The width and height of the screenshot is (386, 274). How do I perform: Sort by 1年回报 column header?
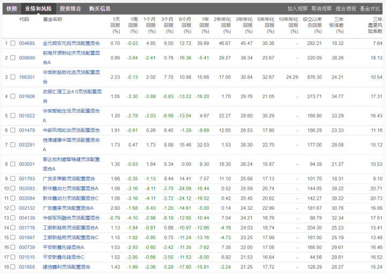[204, 25]
